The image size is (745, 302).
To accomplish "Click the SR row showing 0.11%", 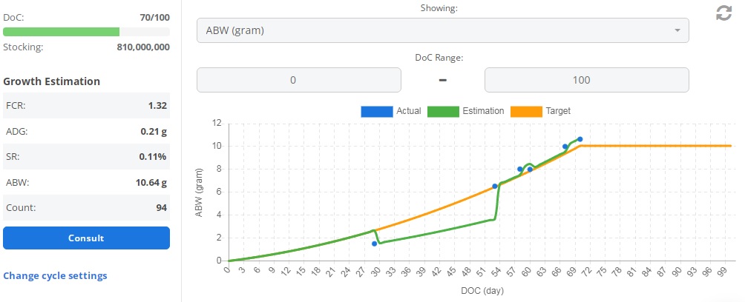I will (86, 157).
